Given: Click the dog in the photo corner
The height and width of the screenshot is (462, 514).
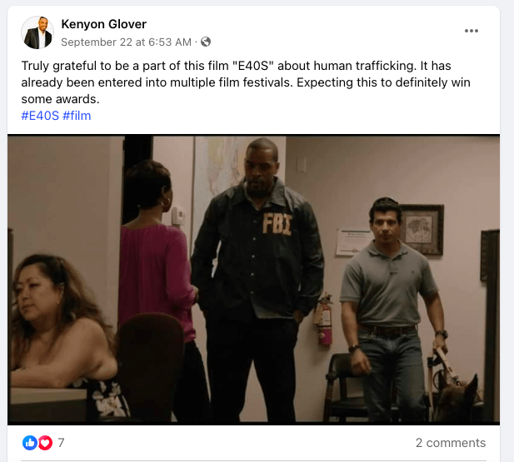Looking at the screenshot, I should pyautogui.click(x=459, y=399).
